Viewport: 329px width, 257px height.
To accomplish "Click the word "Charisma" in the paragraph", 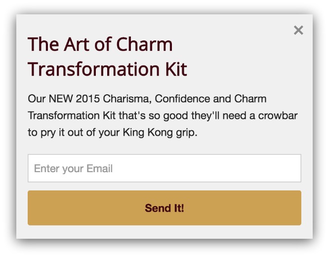I will pyautogui.click(x=127, y=99).
